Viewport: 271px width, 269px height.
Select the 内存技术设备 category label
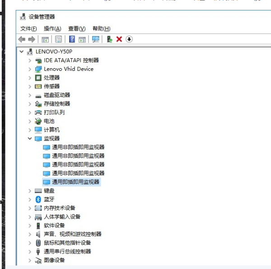(x=60, y=208)
